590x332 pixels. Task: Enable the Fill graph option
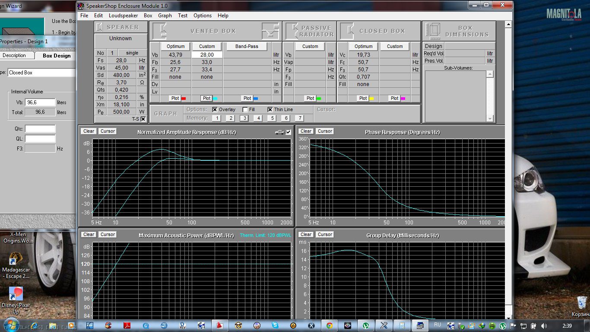coord(245,110)
